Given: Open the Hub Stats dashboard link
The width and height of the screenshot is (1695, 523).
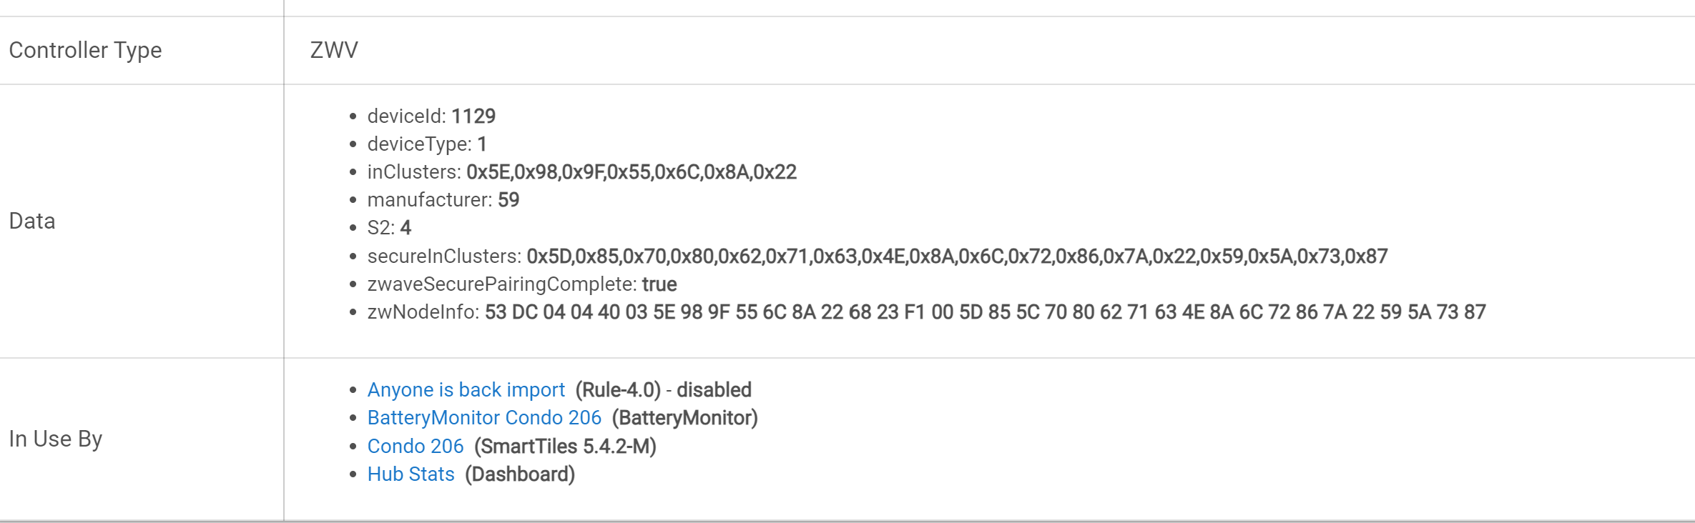Looking at the screenshot, I should tap(411, 474).
